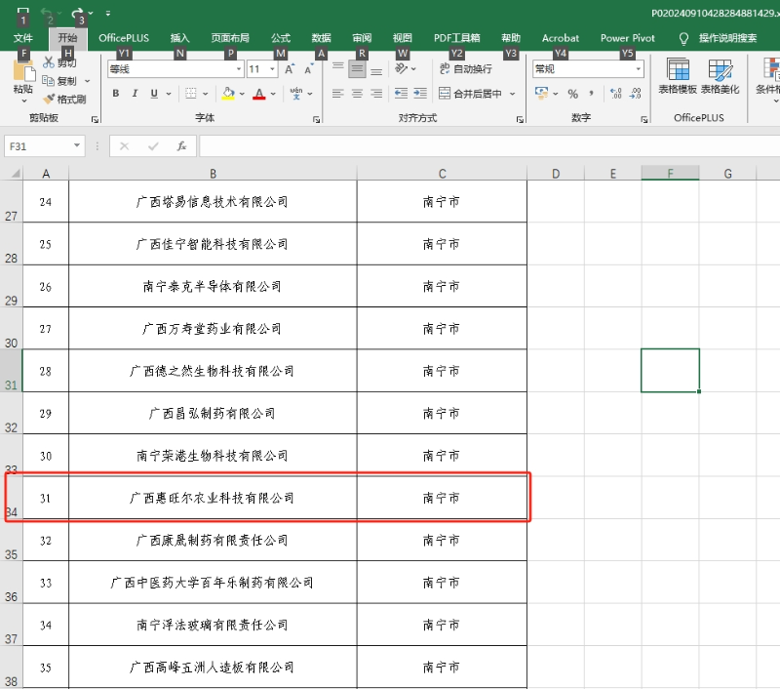
Task: Switch to the Page Layout (页面布局) tab
Action: (x=230, y=38)
